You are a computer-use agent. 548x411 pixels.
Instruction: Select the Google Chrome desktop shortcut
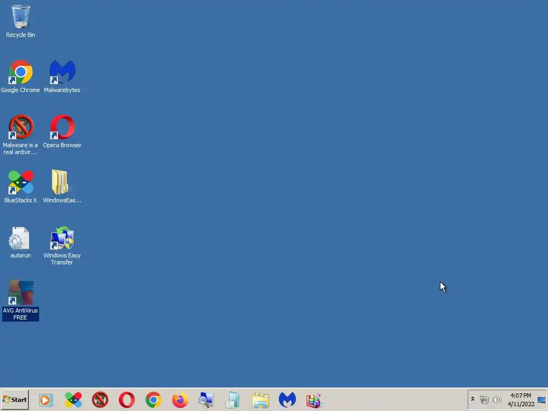pyautogui.click(x=20, y=76)
